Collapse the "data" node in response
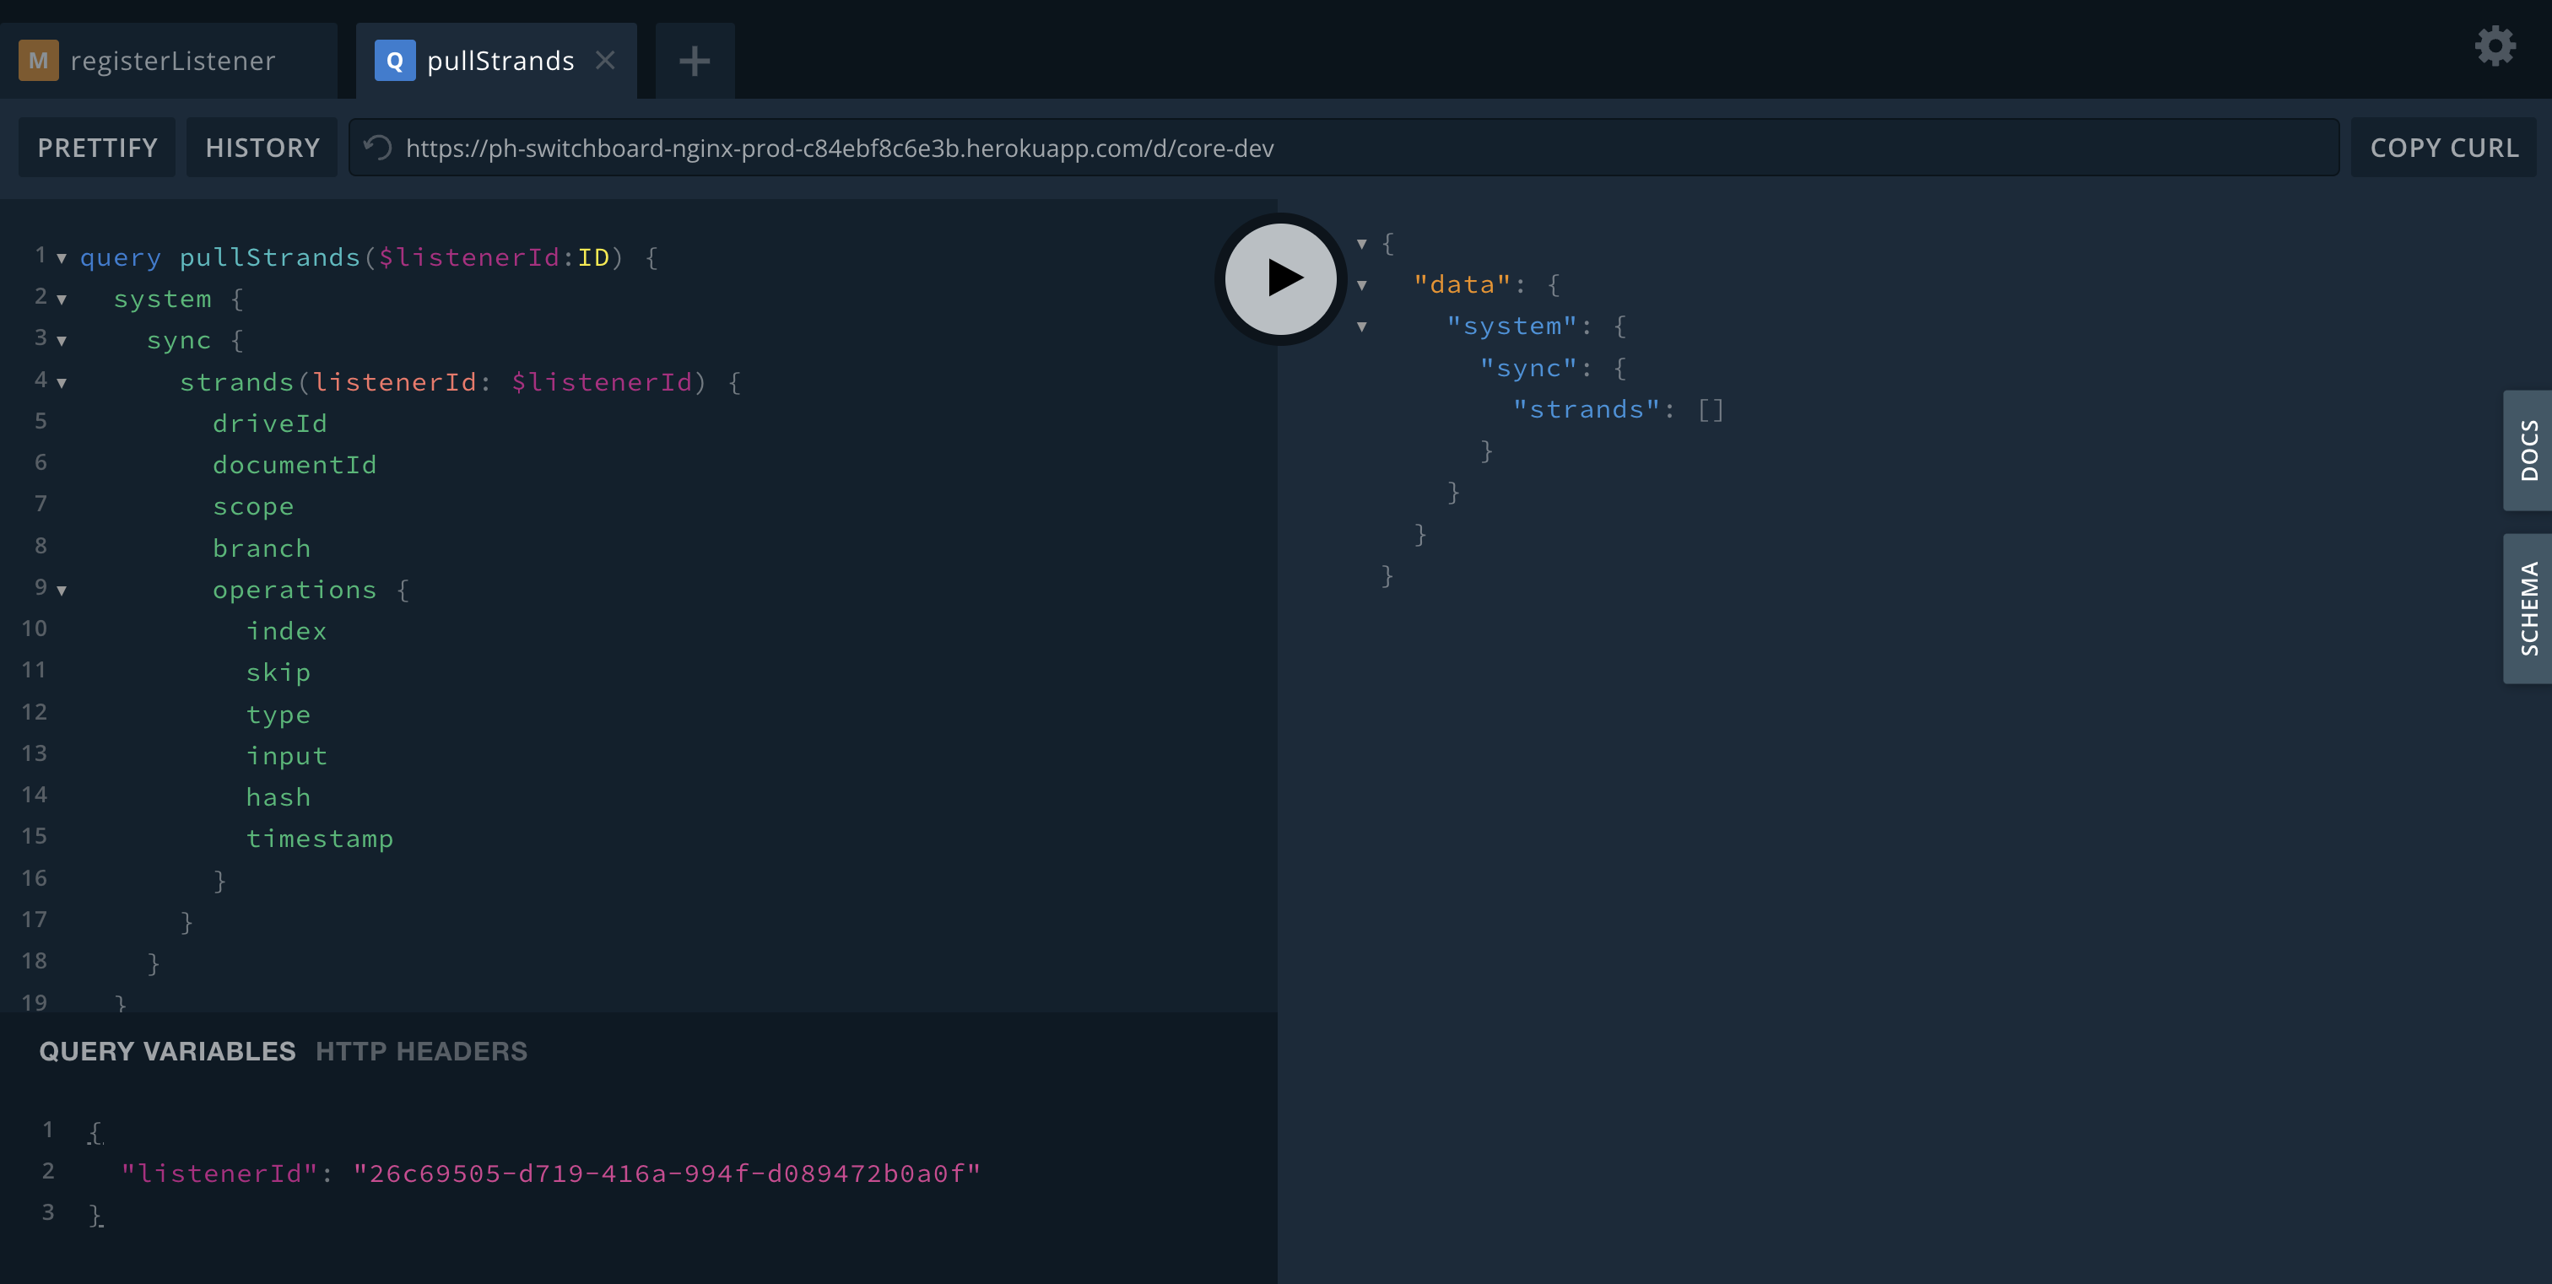This screenshot has height=1284, width=2552. [1362, 285]
